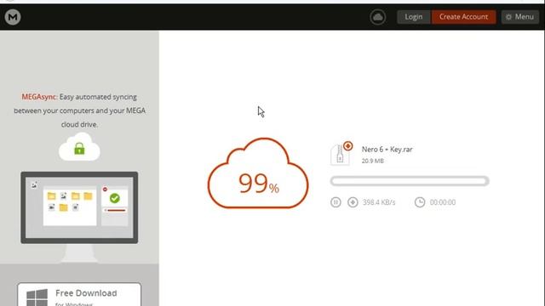Click the 398.4 KB/s speed value
The height and width of the screenshot is (306, 545).
point(379,202)
